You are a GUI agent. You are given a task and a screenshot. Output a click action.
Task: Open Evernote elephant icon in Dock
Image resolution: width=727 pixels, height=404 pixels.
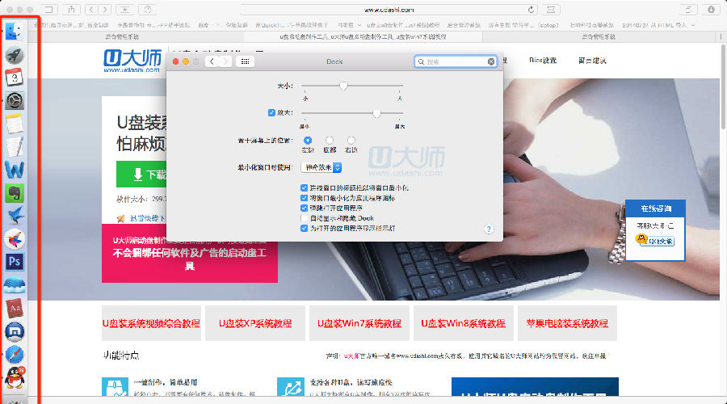click(15, 193)
